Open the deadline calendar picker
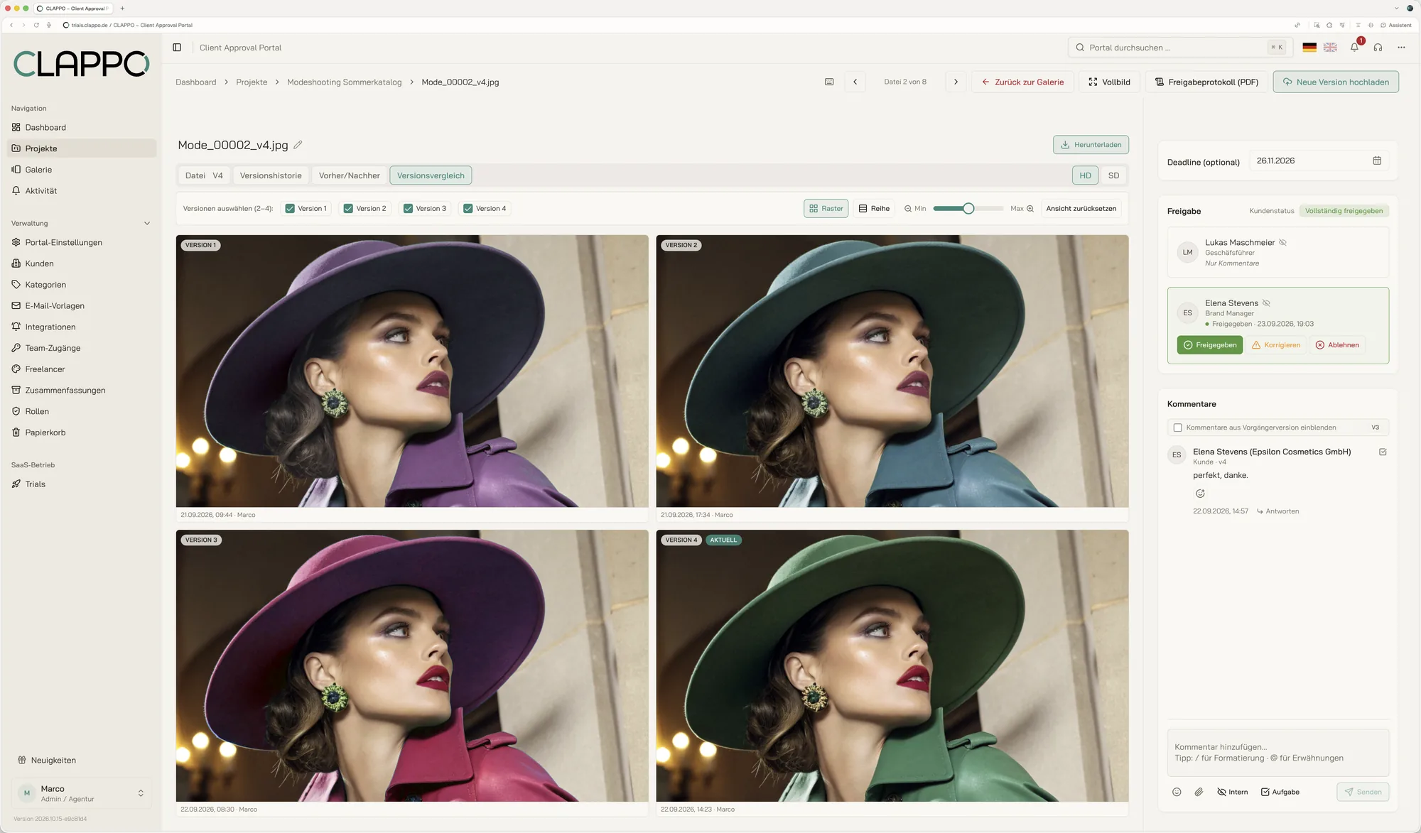 pyautogui.click(x=1377, y=160)
